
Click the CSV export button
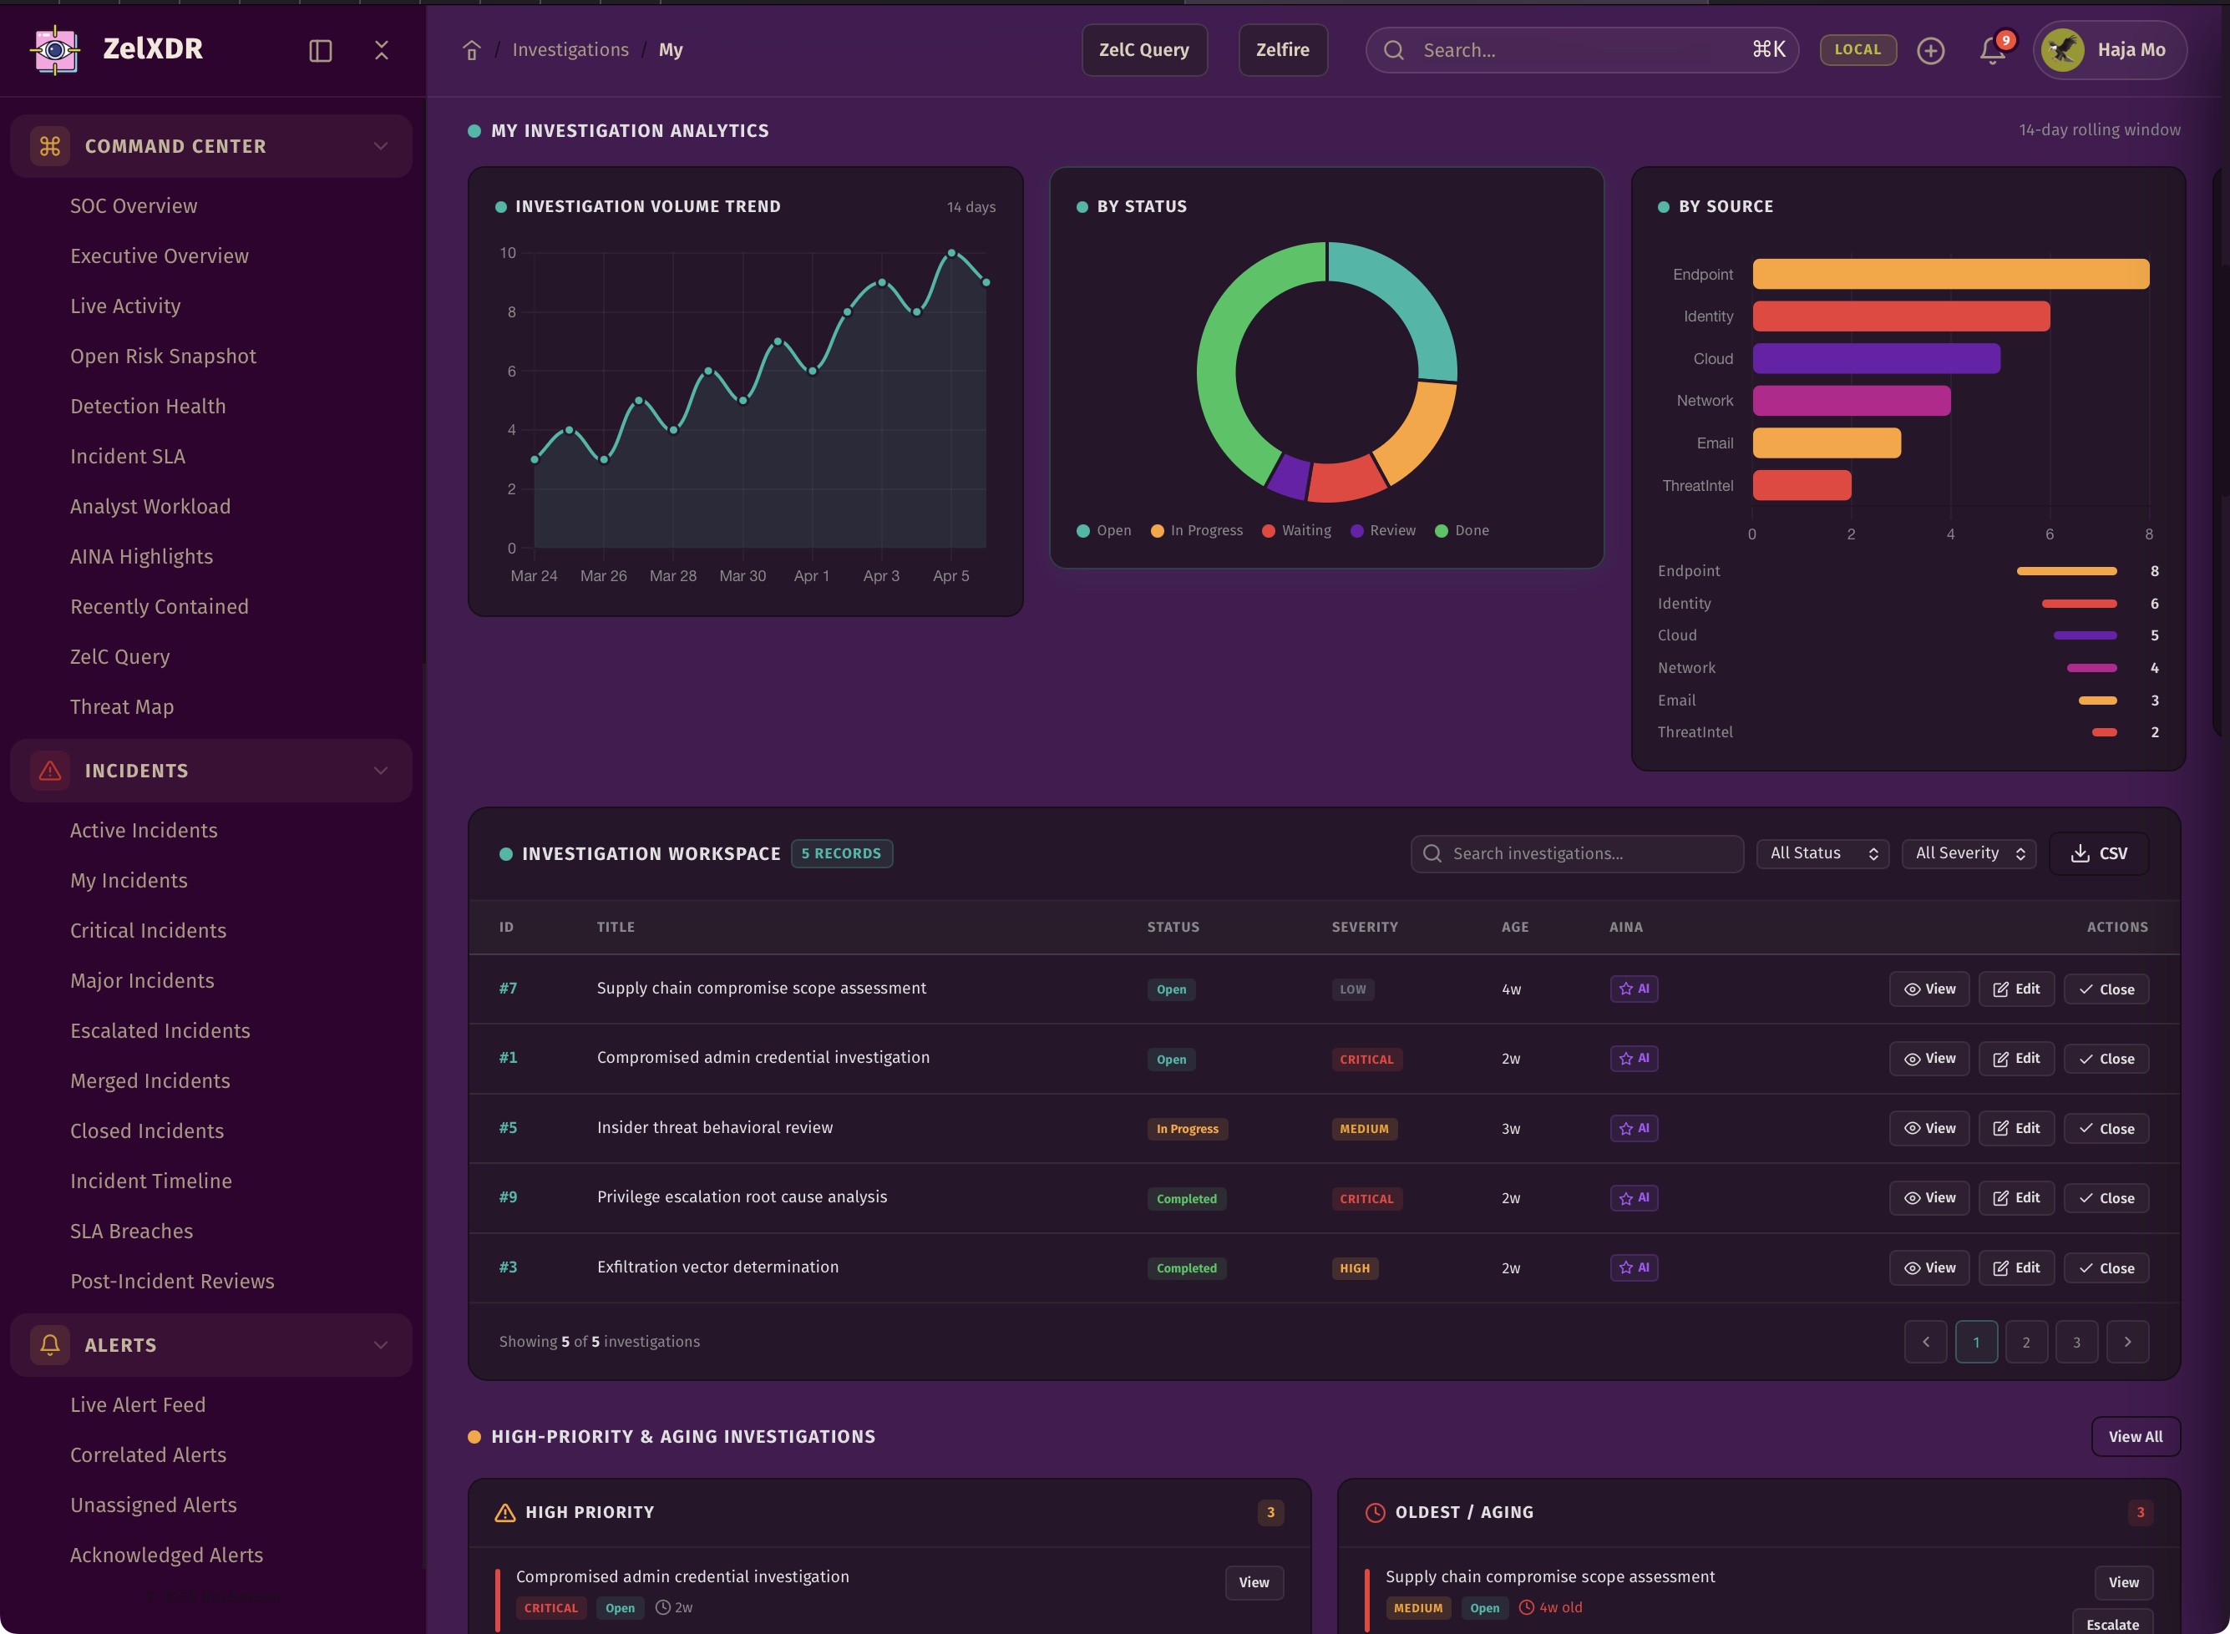2098,853
